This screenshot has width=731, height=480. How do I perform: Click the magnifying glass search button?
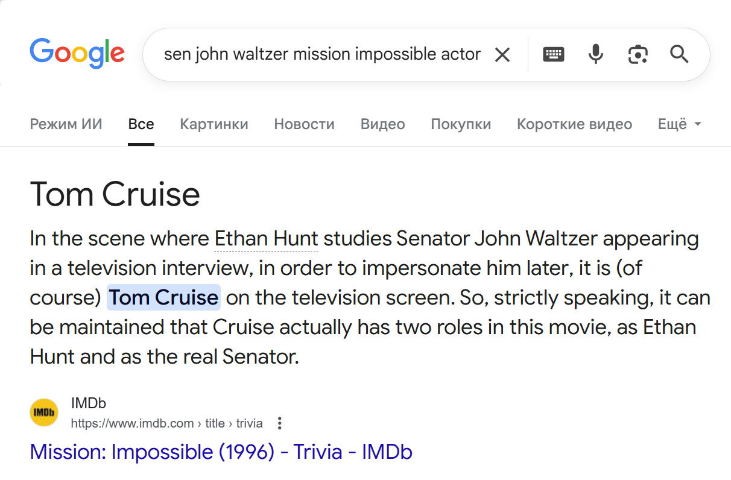click(x=679, y=54)
